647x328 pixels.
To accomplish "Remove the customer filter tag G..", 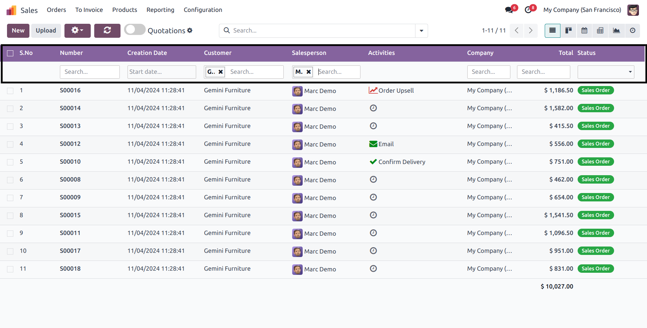I will pos(221,72).
